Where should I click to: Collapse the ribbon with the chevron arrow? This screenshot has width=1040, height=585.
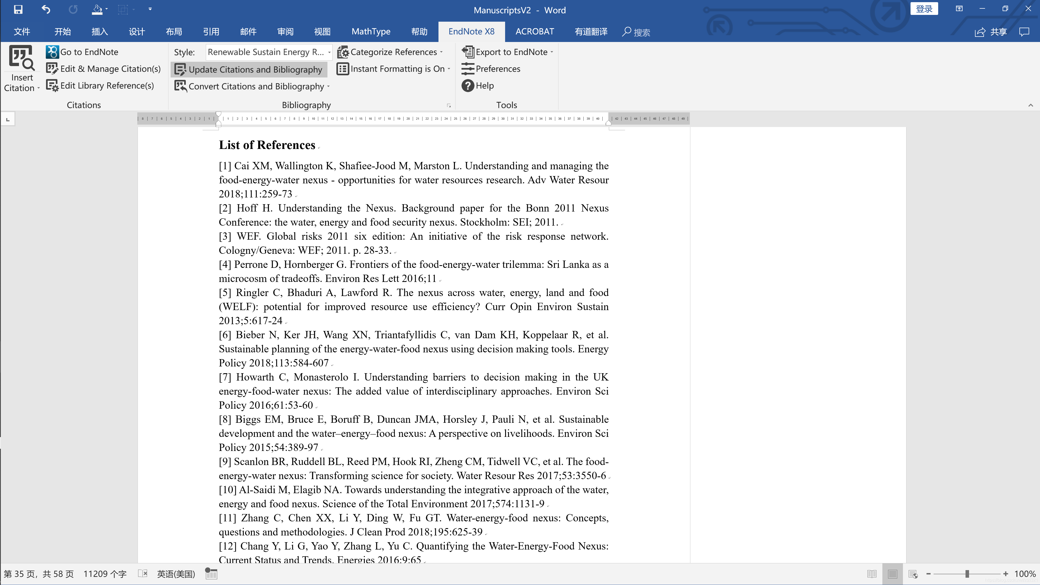[1030, 105]
